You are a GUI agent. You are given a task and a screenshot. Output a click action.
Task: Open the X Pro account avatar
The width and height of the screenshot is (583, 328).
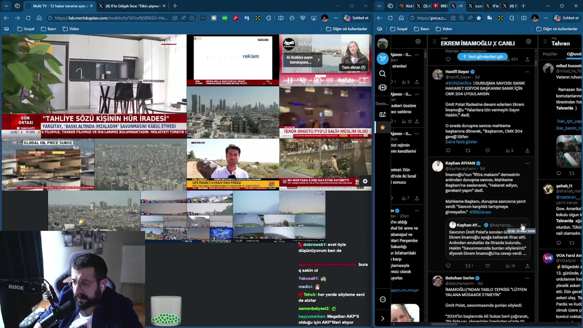click(x=383, y=43)
